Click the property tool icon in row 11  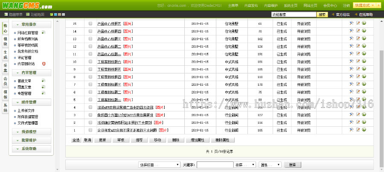[x=352, y=54]
